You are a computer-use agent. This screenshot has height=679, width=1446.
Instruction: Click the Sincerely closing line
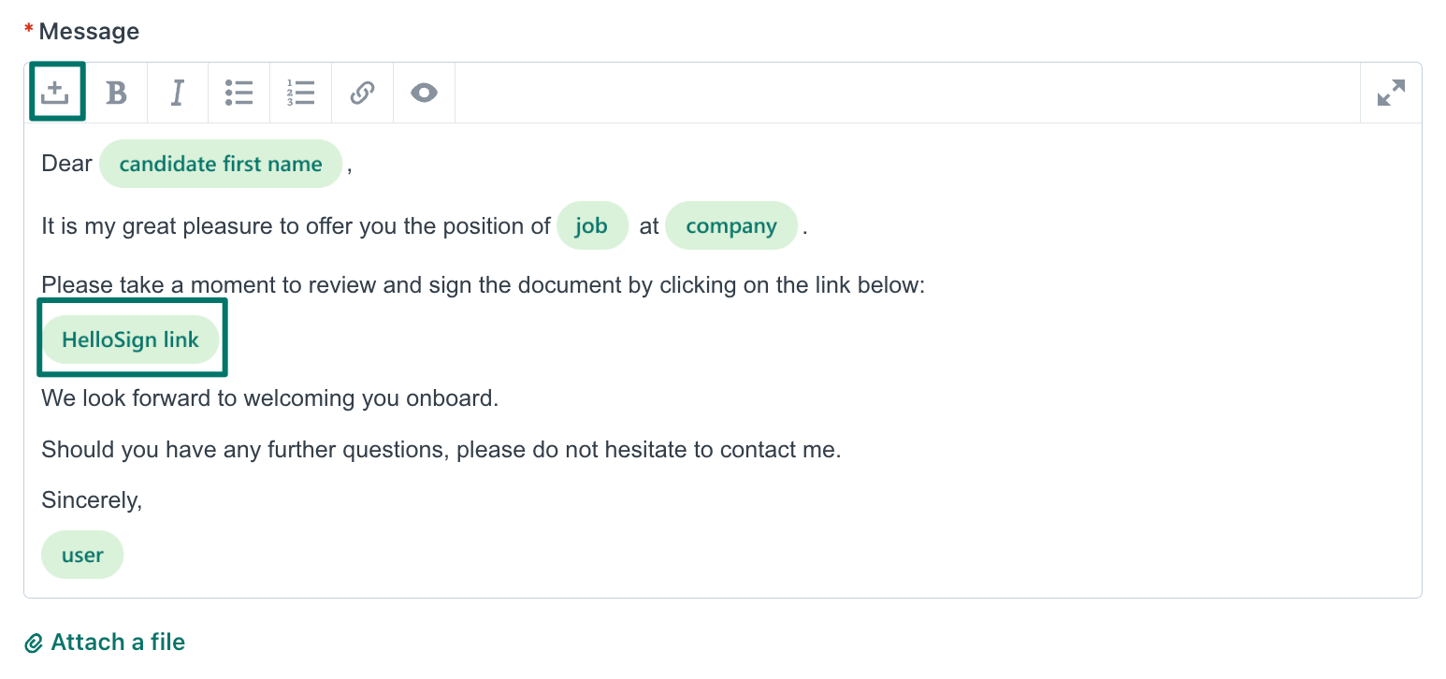point(91,499)
